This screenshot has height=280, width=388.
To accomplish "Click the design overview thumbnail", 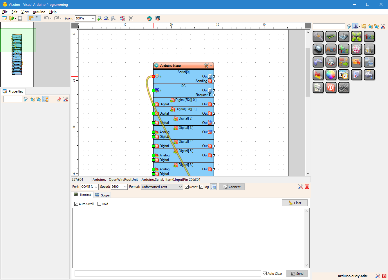I will click(x=17, y=55).
